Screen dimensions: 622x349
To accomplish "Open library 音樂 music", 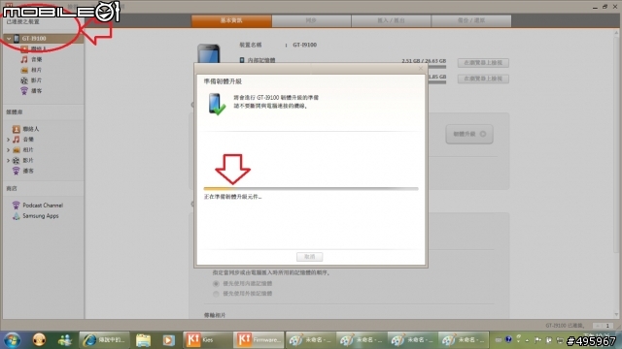I will [23, 140].
